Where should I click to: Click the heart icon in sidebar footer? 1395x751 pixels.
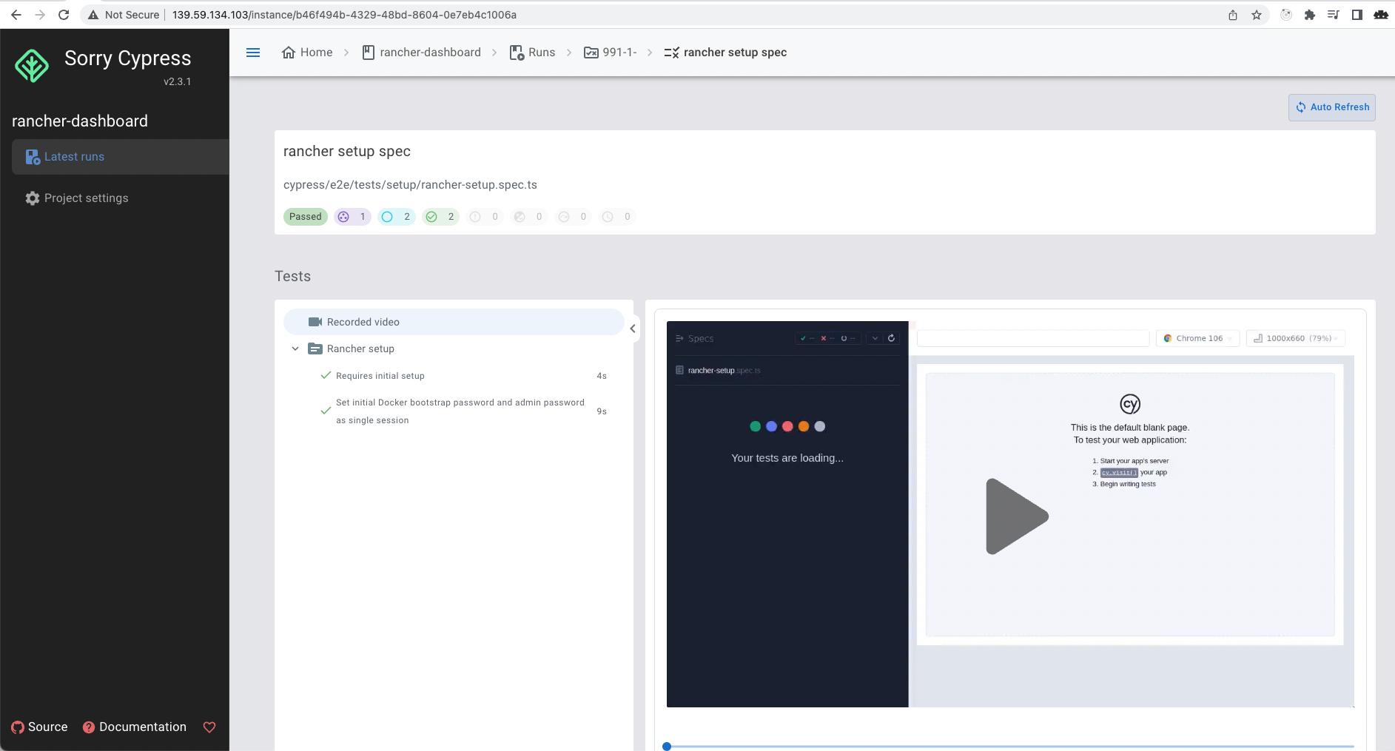pos(209,727)
